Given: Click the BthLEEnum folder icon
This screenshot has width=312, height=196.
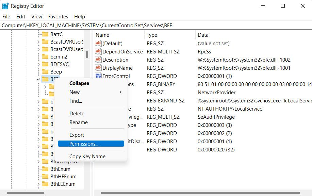Looking at the screenshot, I should pyautogui.click(x=45, y=184).
